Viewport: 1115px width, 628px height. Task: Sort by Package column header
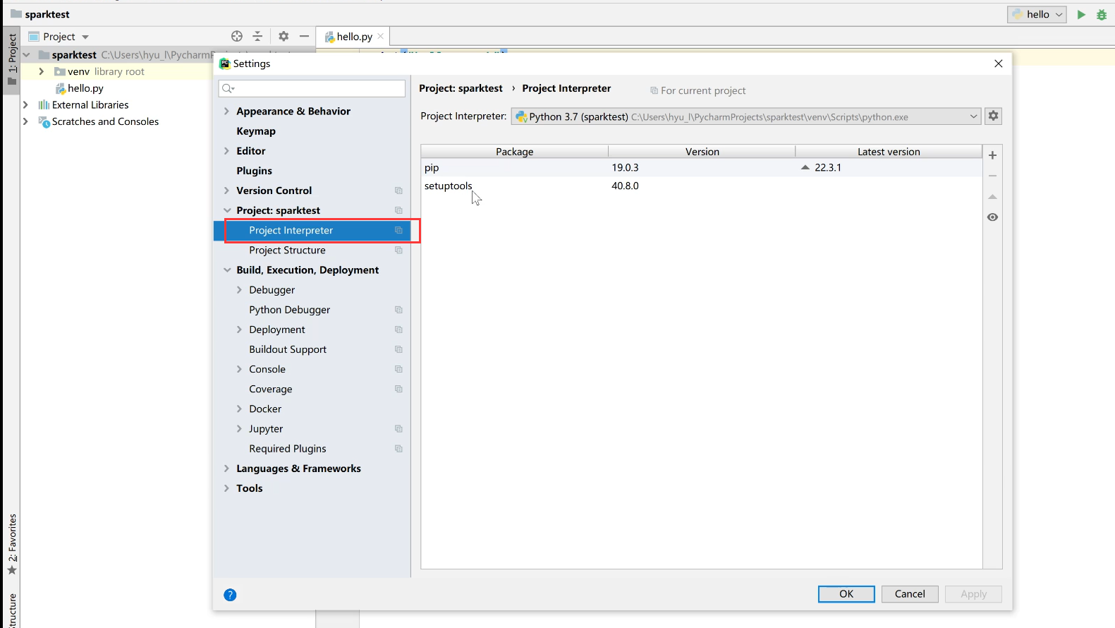point(514,152)
